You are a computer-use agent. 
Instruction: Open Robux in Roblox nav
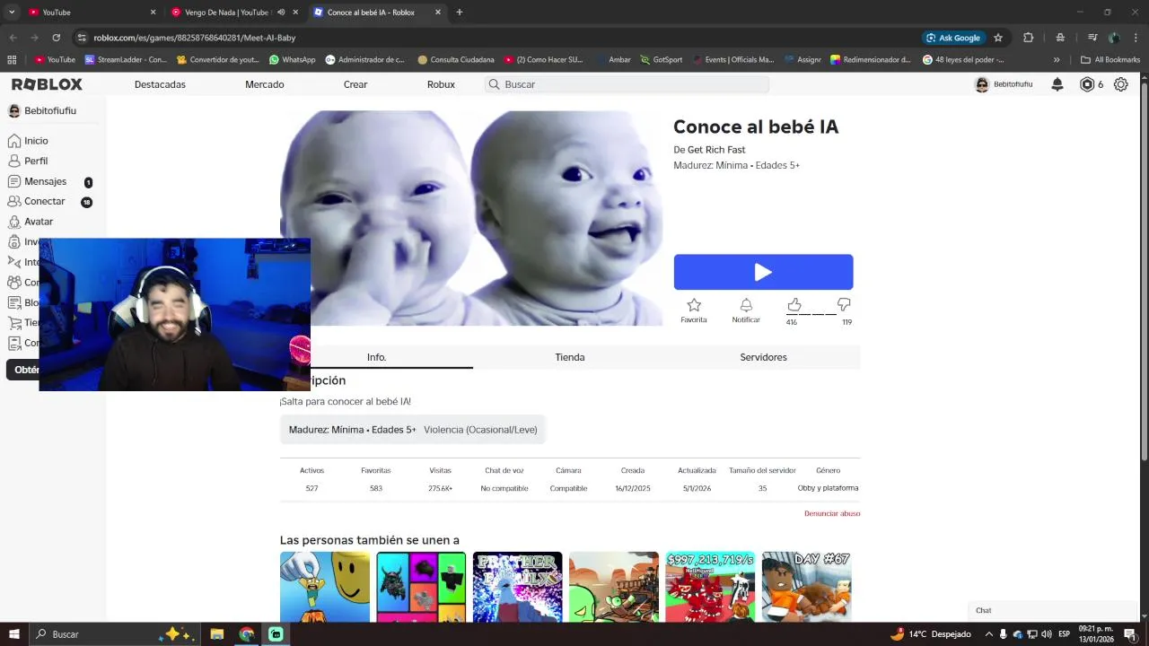coord(441,84)
